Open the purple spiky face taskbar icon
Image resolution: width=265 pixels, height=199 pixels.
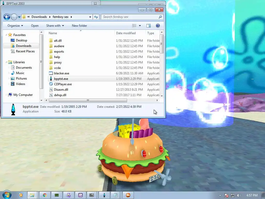tap(68, 195)
